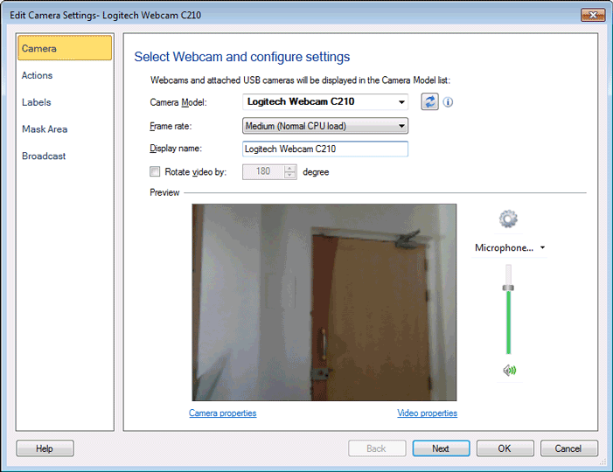This screenshot has height=472, width=613.
Task: Select the Camera tab in sidebar
Action: pyautogui.click(x=65, y=48)
